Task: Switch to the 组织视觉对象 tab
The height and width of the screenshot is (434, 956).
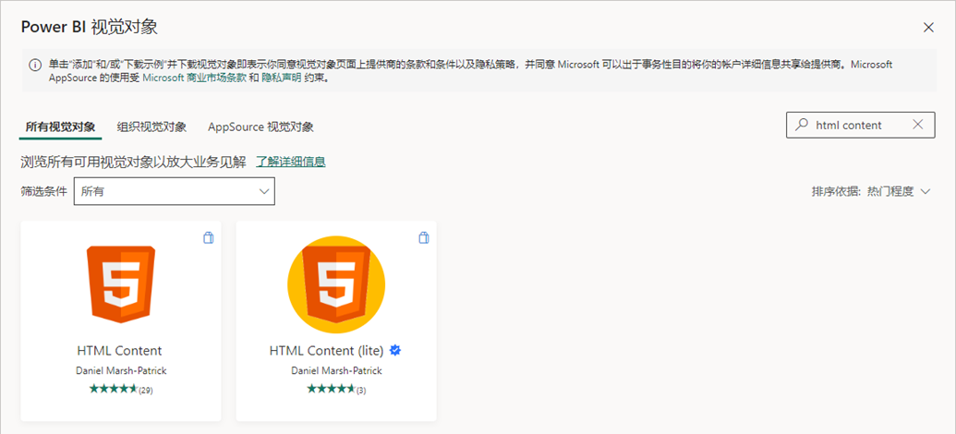Action: (151, 127)
